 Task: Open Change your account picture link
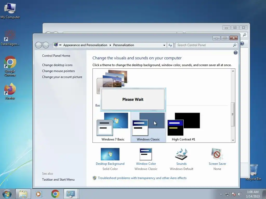(62, 77)
